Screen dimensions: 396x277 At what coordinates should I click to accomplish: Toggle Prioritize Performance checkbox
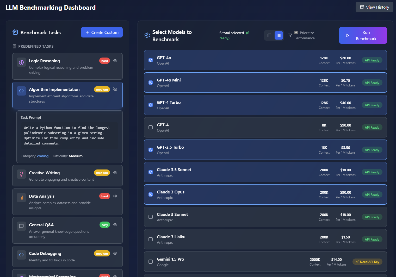pos(296,33)
